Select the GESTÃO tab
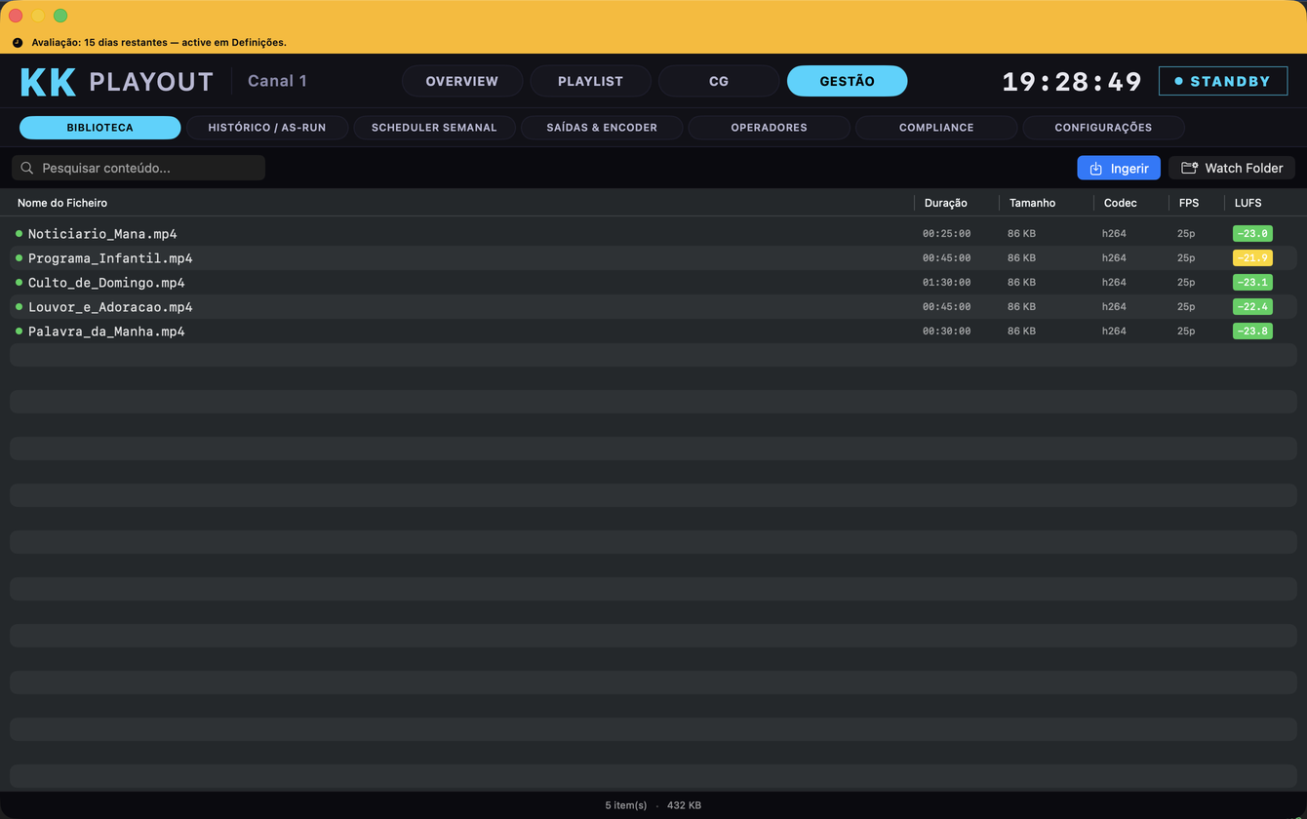 847,81
